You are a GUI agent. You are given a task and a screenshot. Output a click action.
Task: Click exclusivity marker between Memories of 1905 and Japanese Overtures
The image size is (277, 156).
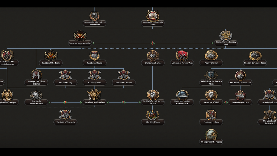[x=226, y=102]
